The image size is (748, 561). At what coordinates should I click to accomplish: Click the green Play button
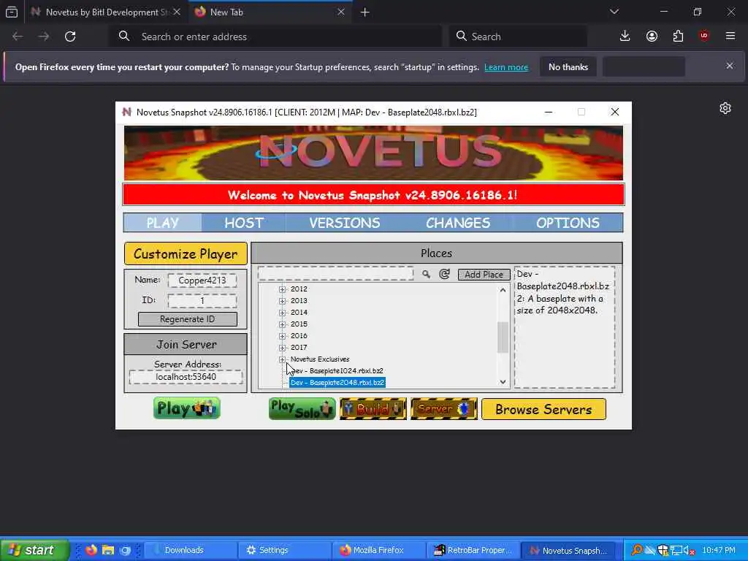[186, 408]
